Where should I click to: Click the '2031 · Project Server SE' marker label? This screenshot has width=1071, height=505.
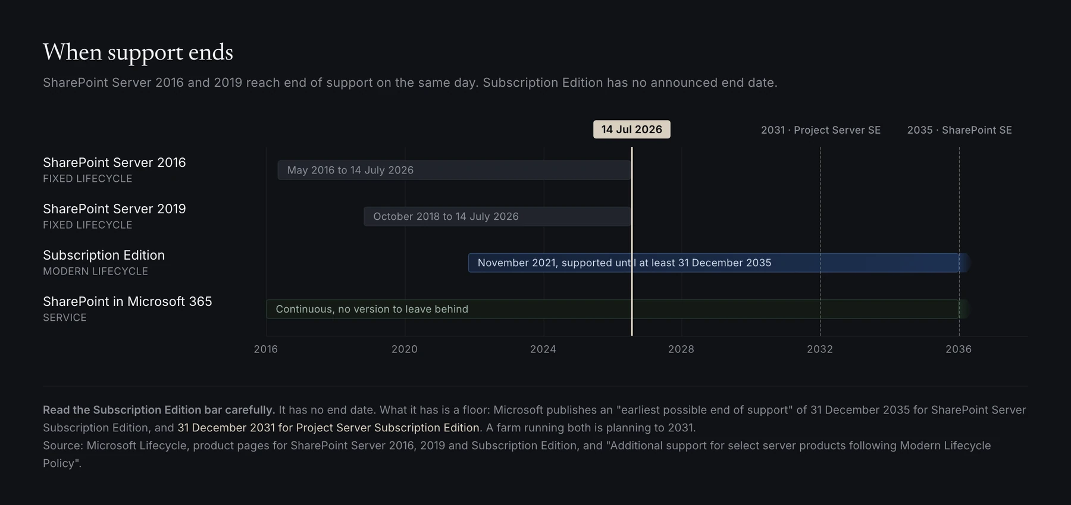821,130
